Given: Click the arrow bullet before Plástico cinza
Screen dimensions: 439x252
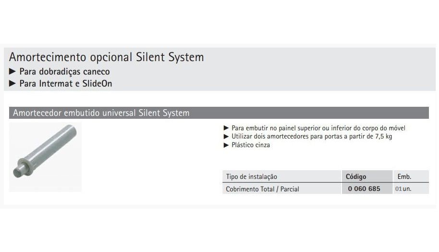Looking at the screenshot, I should 226,145.
